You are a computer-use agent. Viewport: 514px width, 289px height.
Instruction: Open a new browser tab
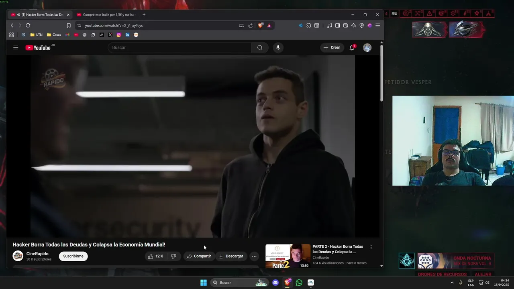(144, 14)
